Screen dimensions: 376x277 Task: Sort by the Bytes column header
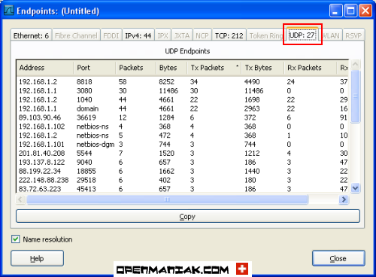(171, 68)
